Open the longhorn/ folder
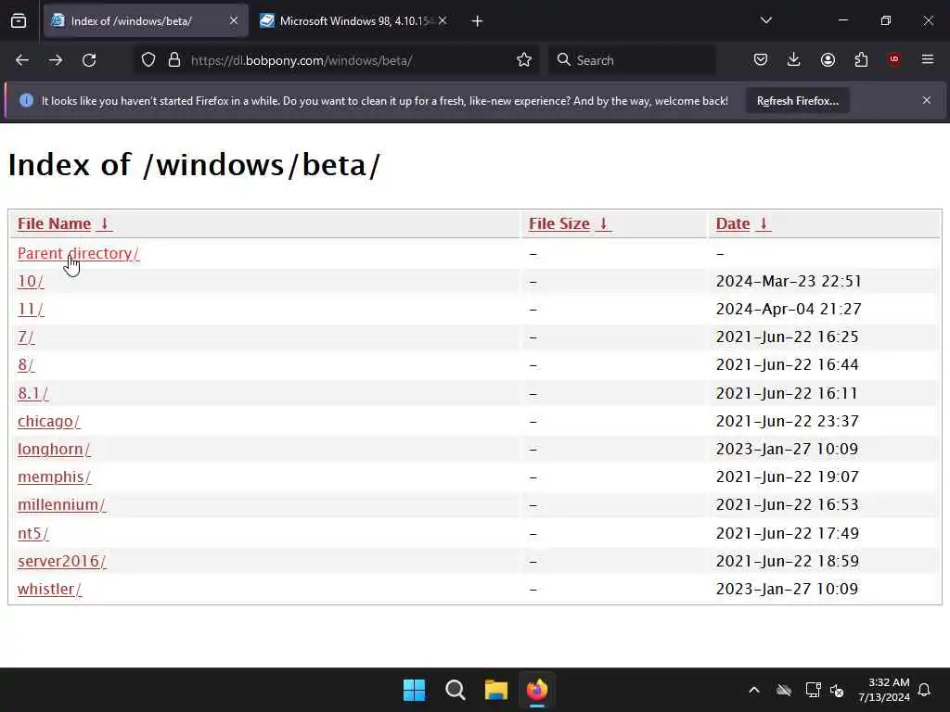The width and height of the screenshot is (950, 712). 54,450
